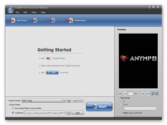Open the File menu
167x125 pixels.
pyautogui.click(x=17, y=12)
